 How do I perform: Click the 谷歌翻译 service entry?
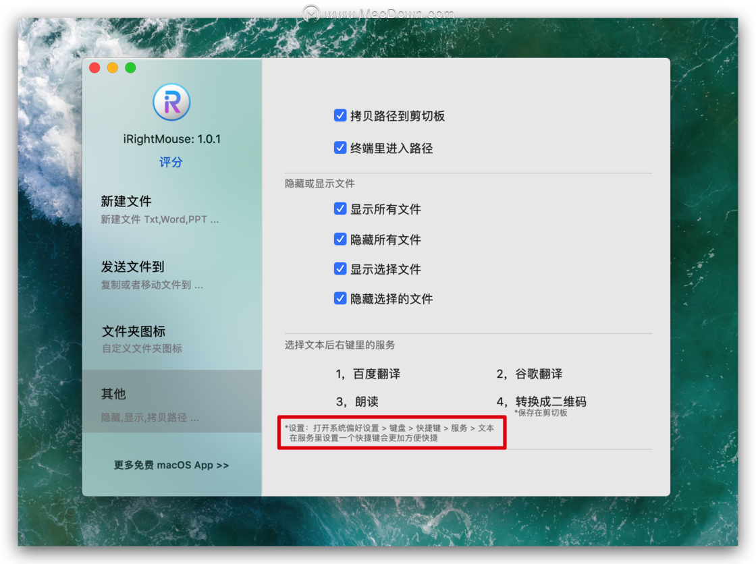click(x=529, y=374)
